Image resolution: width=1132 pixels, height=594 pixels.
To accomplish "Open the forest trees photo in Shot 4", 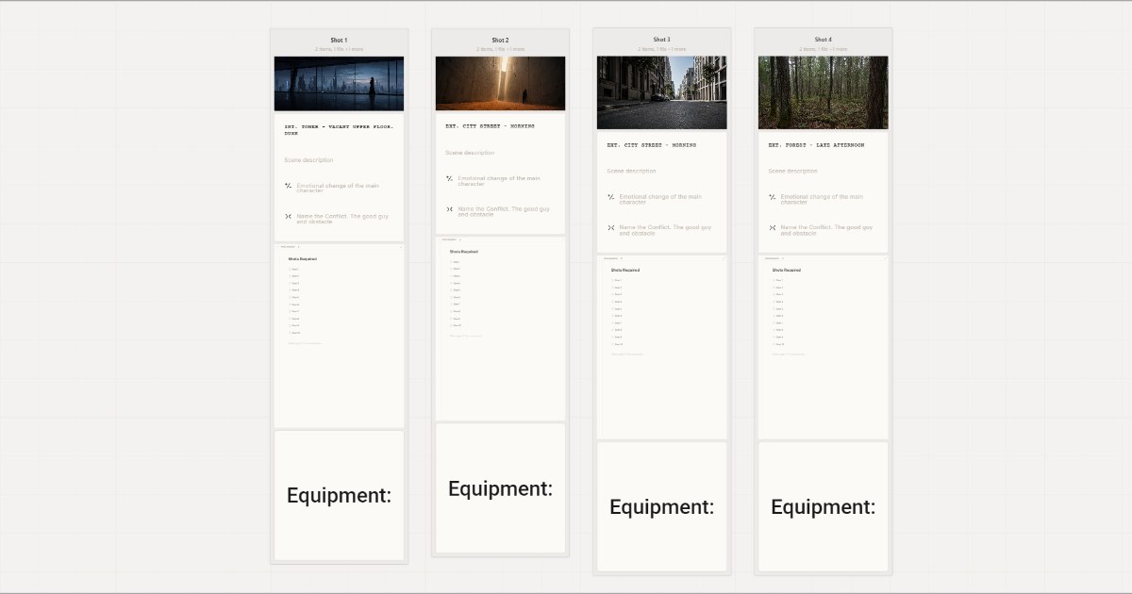I will click(823, 92).
